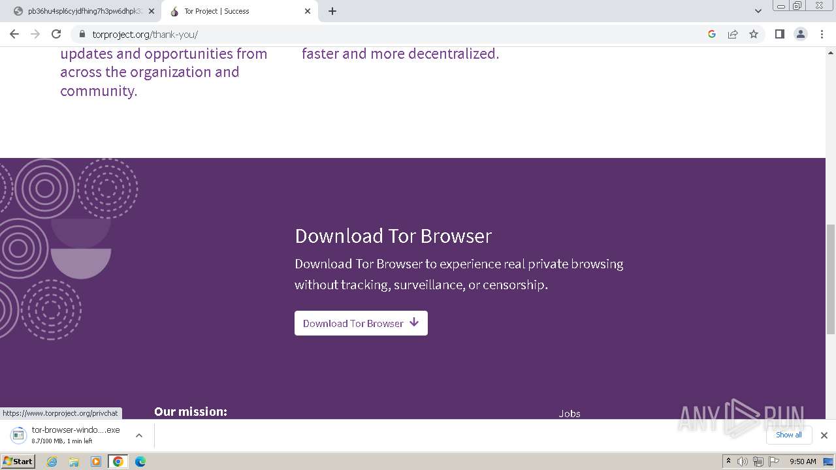
Task: Open Chrome three-dot menu
Action: [x=822, y=34]
